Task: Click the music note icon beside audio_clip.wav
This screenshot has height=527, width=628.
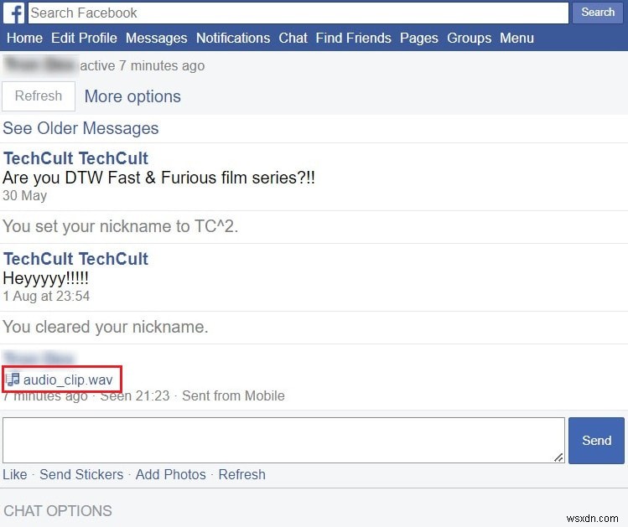Action: coord(13,380)
